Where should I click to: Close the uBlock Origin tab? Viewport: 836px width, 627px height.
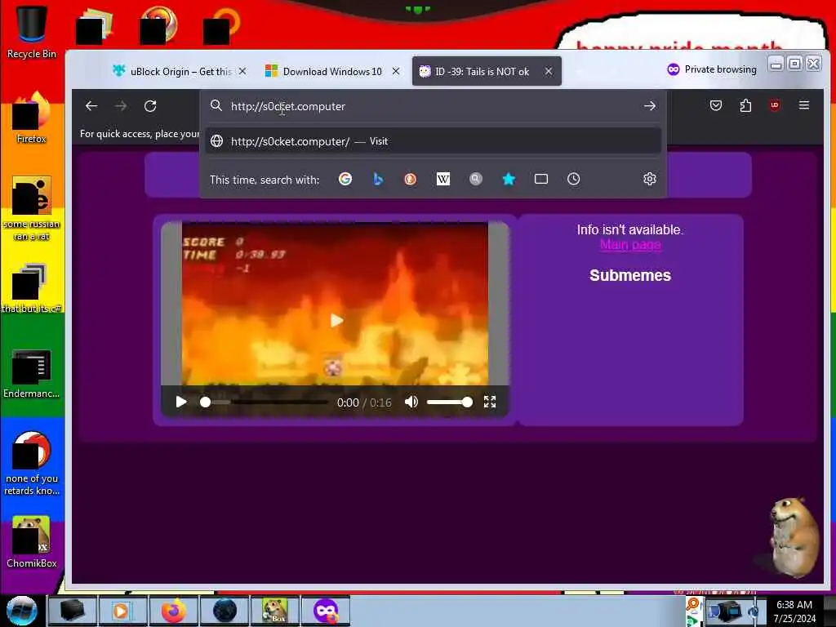click(x=242, y=71)
